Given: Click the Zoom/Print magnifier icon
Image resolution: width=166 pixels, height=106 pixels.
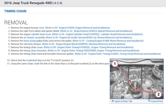Looking at the screenshot, I should click(149, 101).
